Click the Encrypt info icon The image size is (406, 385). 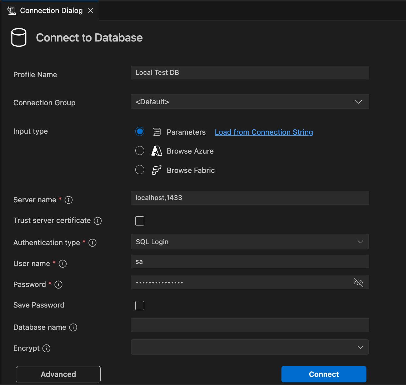(x=46, y=348)
